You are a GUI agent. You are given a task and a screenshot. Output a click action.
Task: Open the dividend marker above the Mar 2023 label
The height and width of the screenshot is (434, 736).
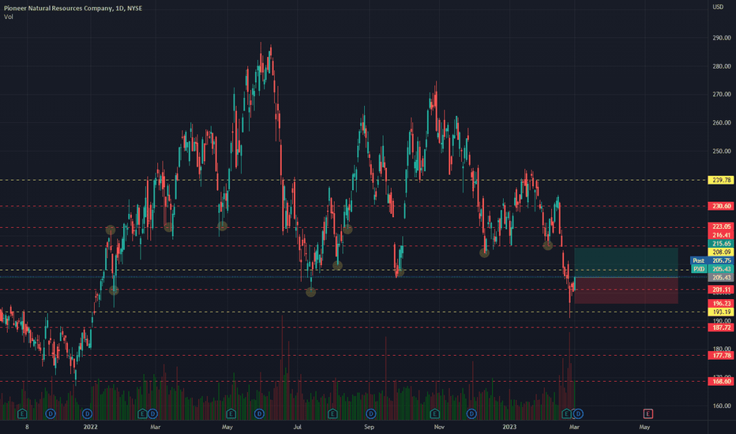578,413
